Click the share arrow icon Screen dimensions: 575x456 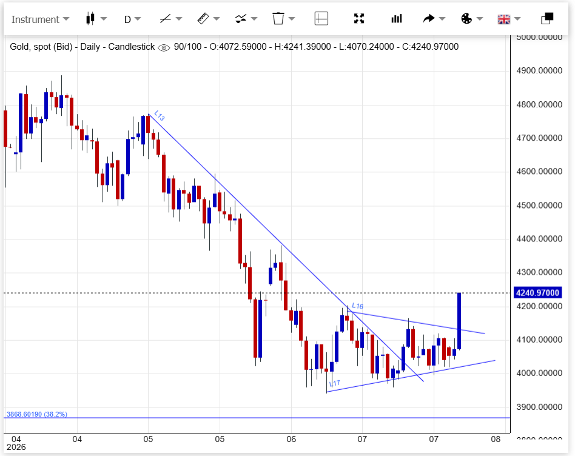pos(428,18)
